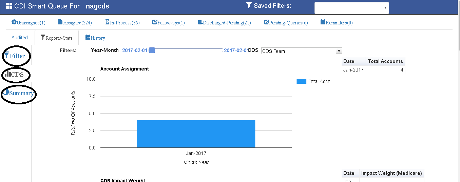460x182 pixels.
Task: Click the Saved Filters funnel icon
Action: pos(249,5)
